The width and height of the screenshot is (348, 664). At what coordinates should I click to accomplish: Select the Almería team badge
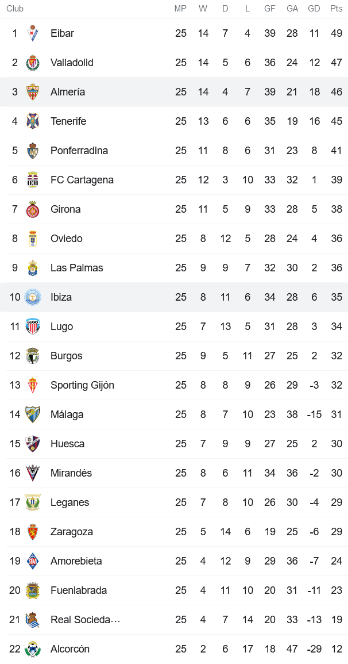[x=34, y=92]
